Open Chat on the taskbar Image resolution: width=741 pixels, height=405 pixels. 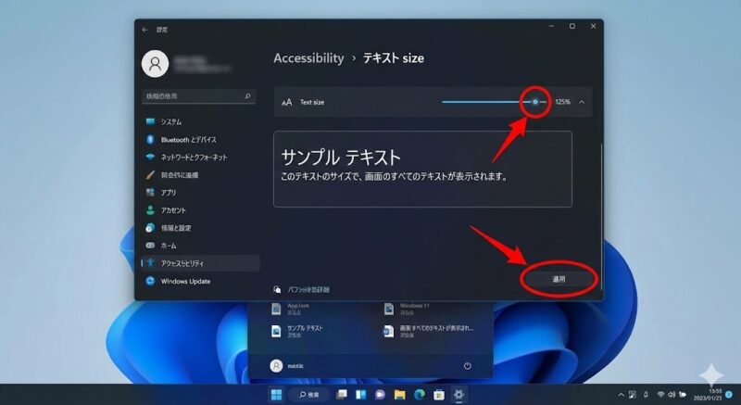(x=380, y=395)
